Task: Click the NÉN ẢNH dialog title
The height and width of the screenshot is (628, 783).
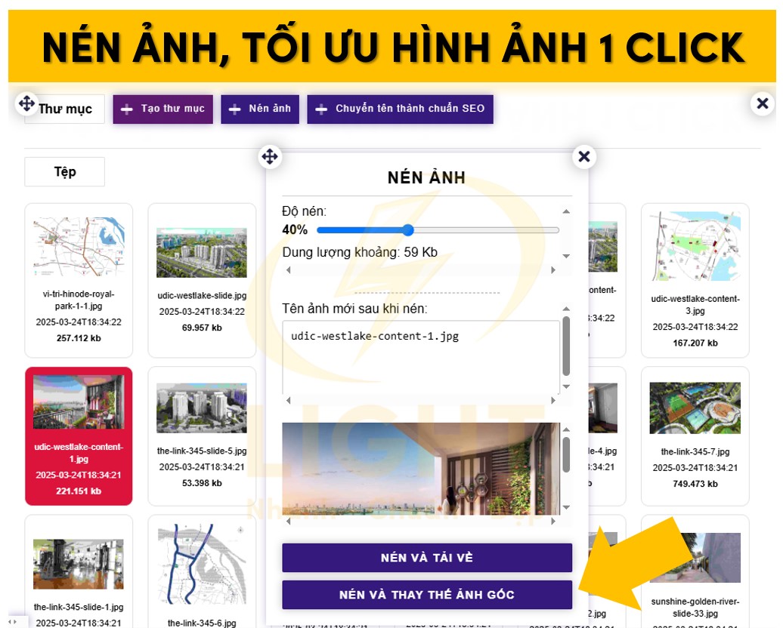Action: pyautogui.click(x=426, y=177)
